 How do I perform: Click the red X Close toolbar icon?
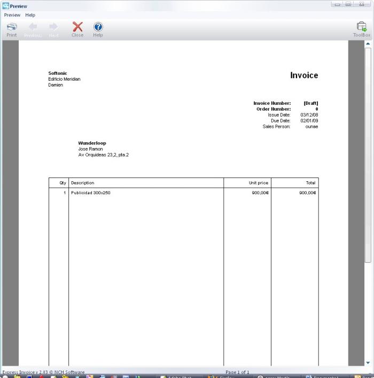pos(77,29)
